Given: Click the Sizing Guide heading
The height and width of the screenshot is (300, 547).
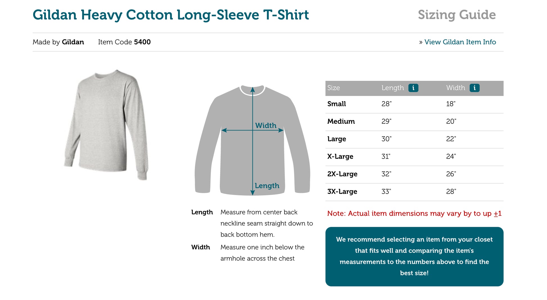Looking at the screenshot, I should point(456,15).
